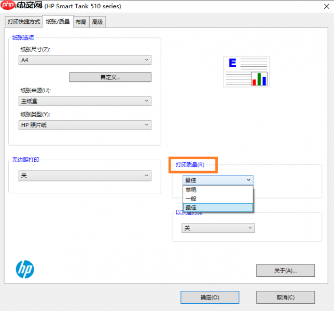This screenshot has height=311, width=334.
Task: Close the printer properties dialog
Action: [327, 6]
